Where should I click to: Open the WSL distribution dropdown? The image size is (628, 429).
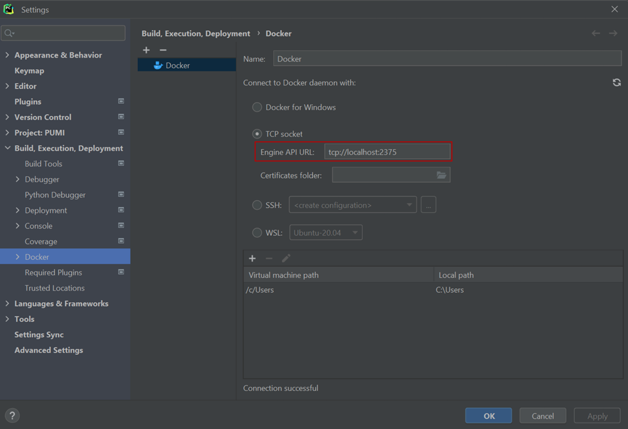pyautogui.click(x=326, y=232)
